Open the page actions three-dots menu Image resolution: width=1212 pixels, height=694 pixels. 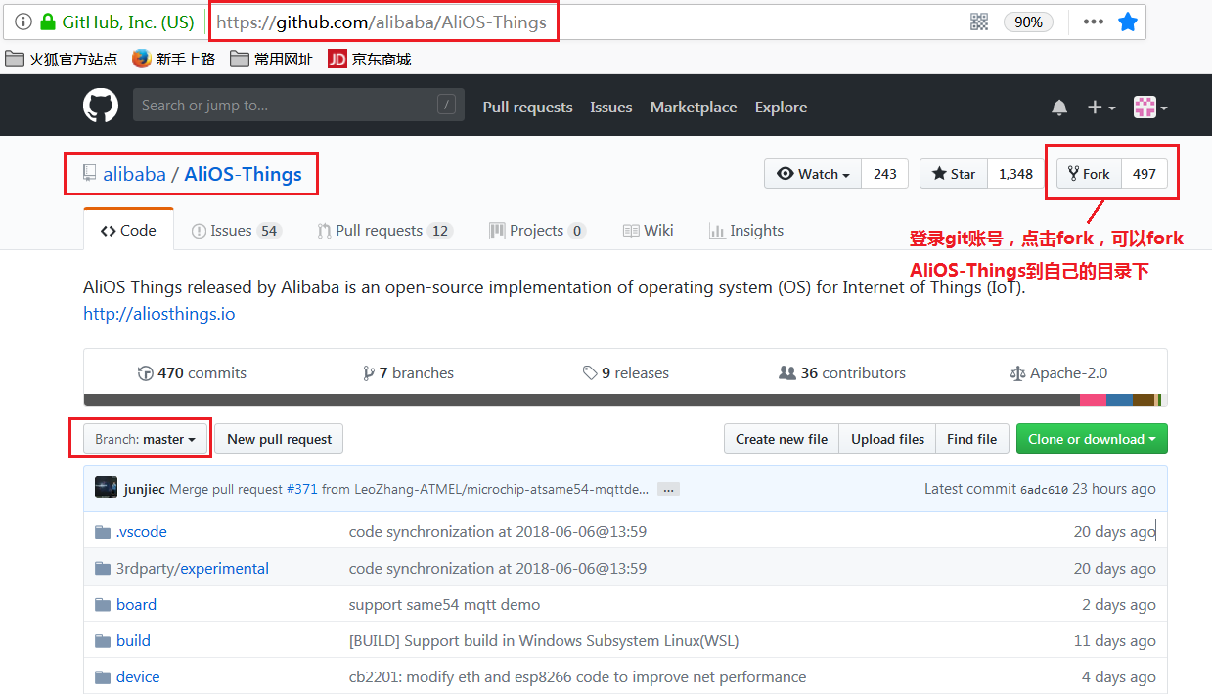click(x=1094, y=22)
